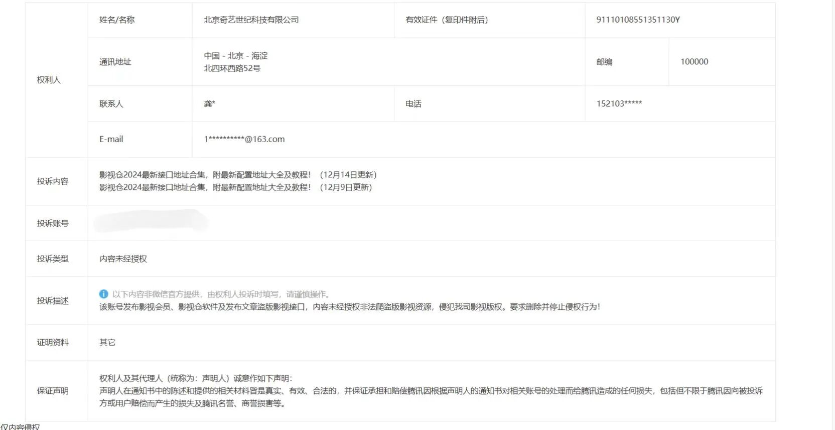Viewport: 835px width, 430px height.
Task: Click the 投诉类型 row header
Action: [x=53, y=259]
